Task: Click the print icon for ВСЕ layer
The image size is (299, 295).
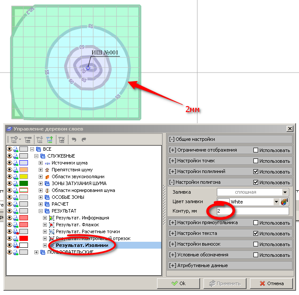Action: click(x=15, y=149)
